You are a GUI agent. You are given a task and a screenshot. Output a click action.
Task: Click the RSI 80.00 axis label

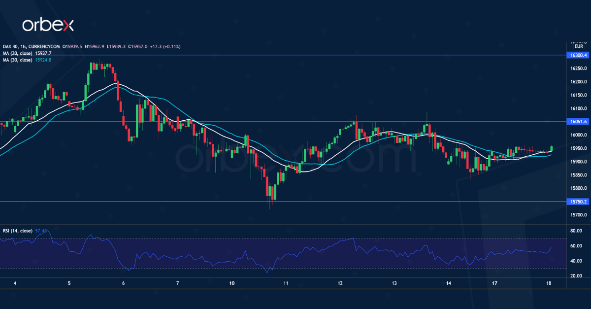point(576,231)
